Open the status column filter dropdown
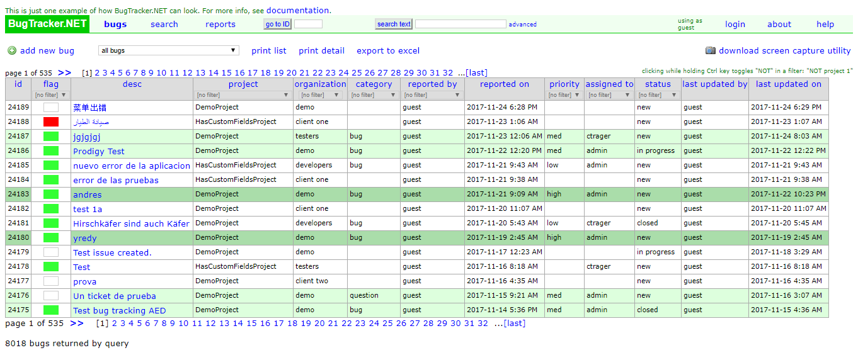The height and width of the screenshot is (355, 858). (x=658, y=95)
